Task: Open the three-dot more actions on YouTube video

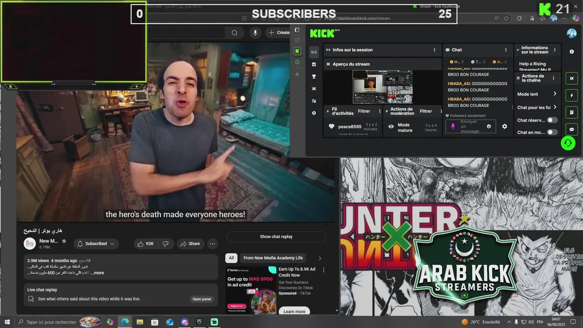Action: tap(213, 244)
